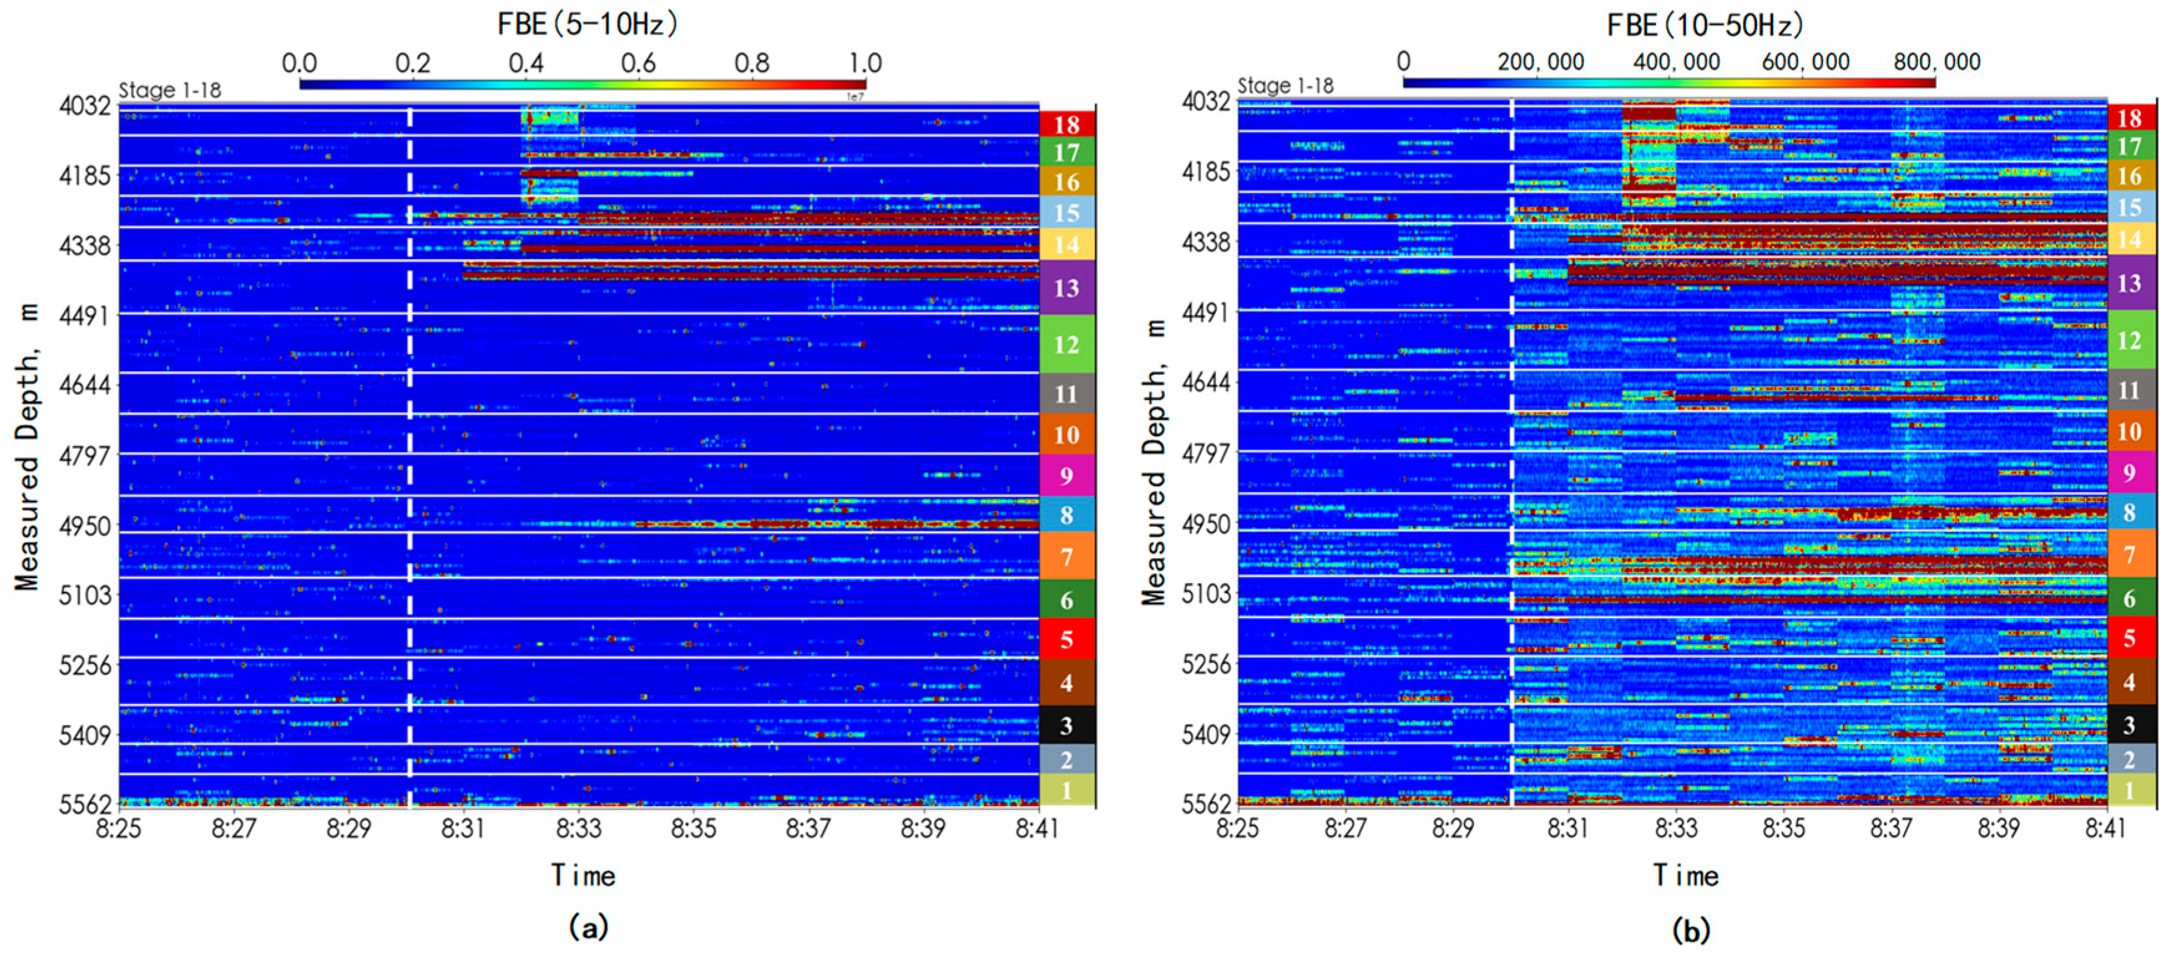
Task: Click the 'FBE (10-50Hz)' title text
Action: [x=1705, y=25]
